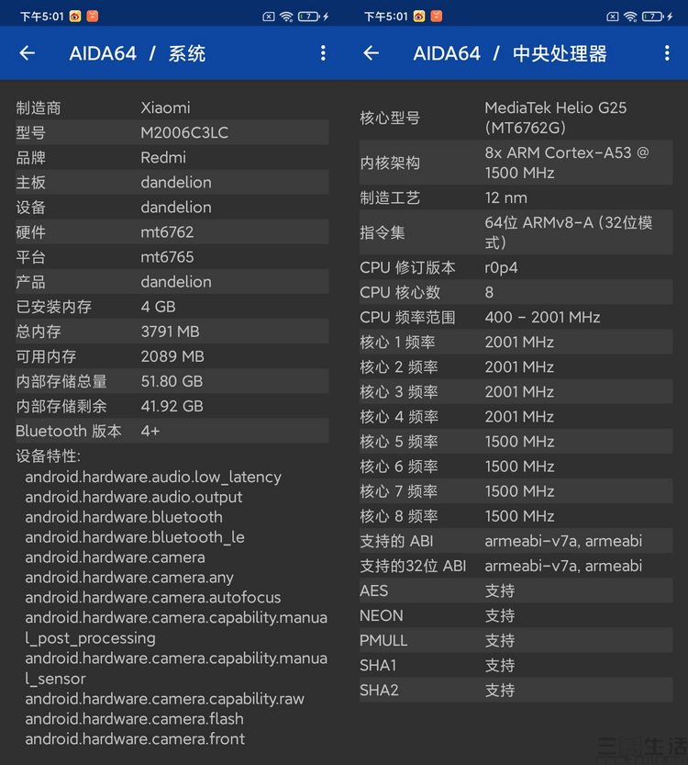Image resolution: width=688 pixels, height=765 pixels.
Task: Select CPU 核心数 8 row
Action: click(516, 292)
